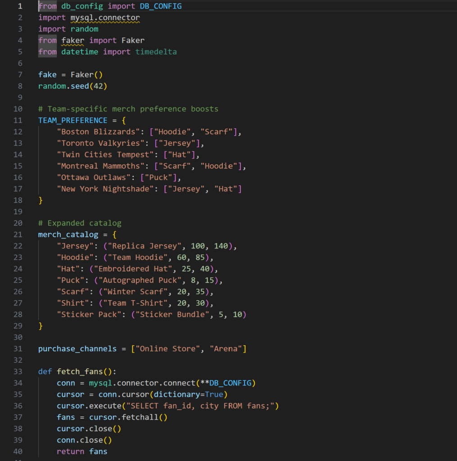Click the "Replica Jersey" string
The width and height of the screenshot is (457, 461).
(x=145, y=246)
